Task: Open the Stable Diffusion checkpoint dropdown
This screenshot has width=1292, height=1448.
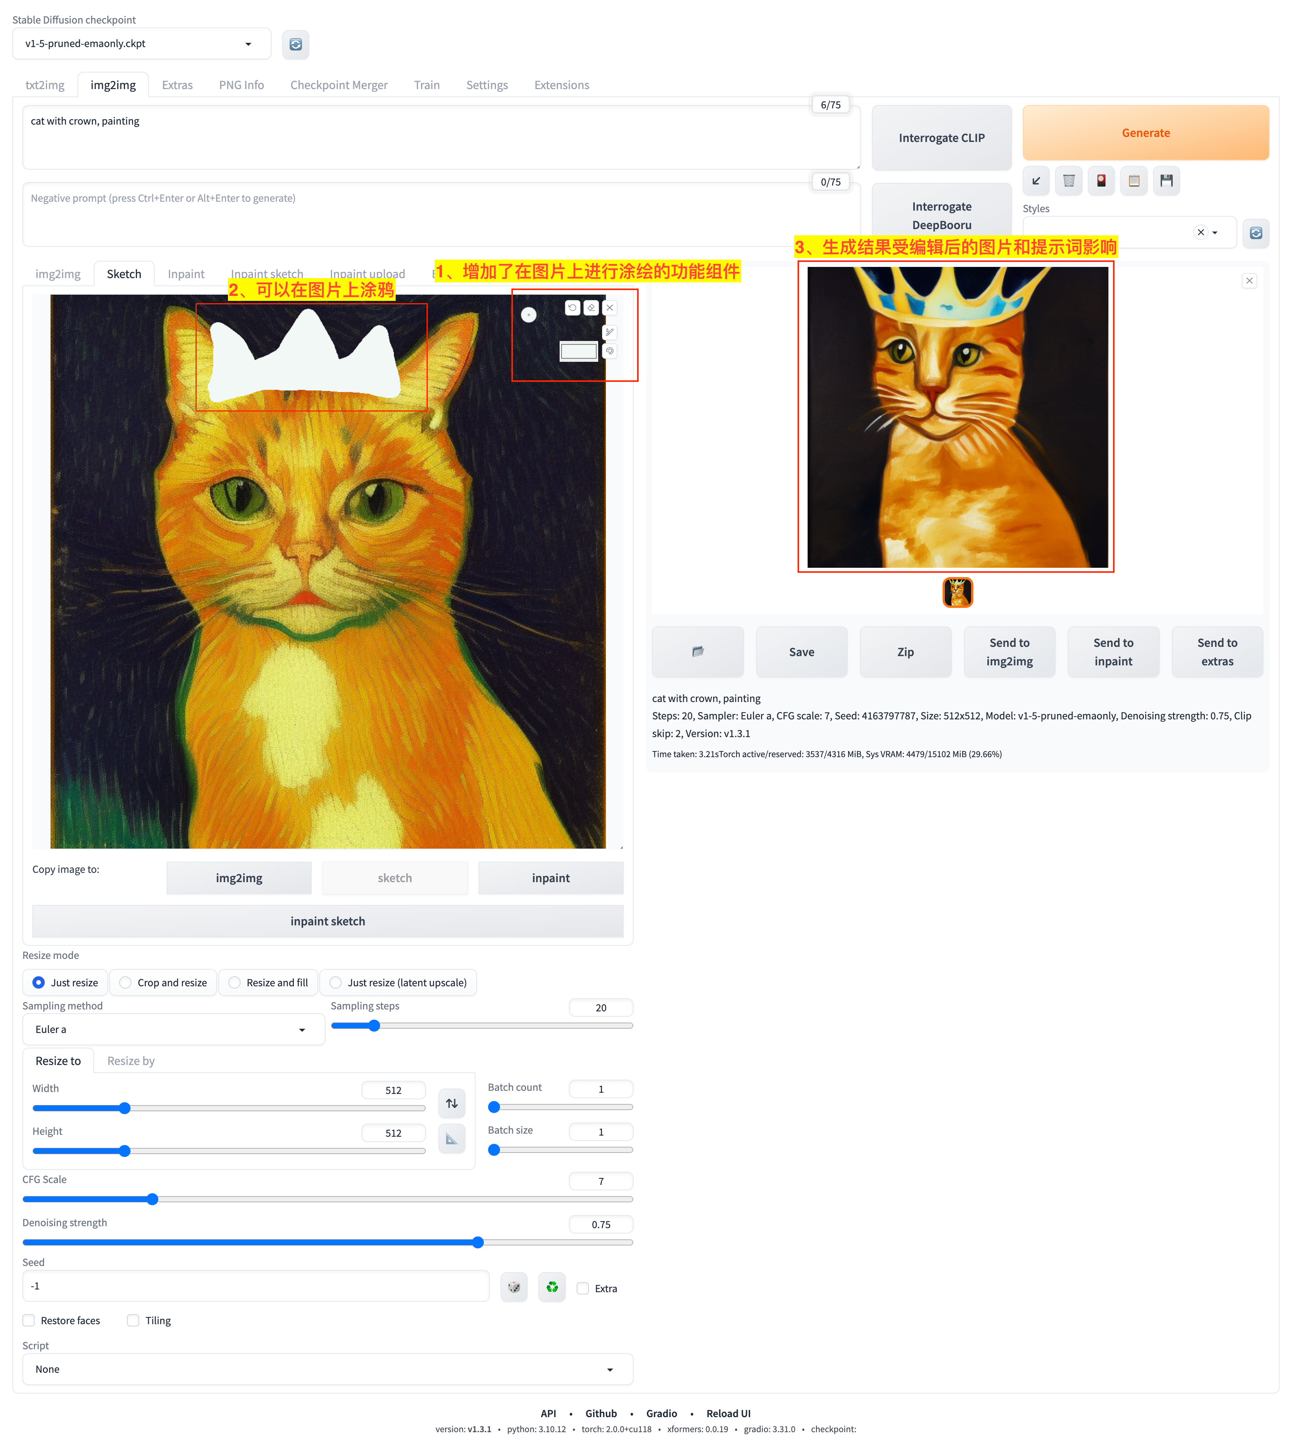Action: point(141,44)
